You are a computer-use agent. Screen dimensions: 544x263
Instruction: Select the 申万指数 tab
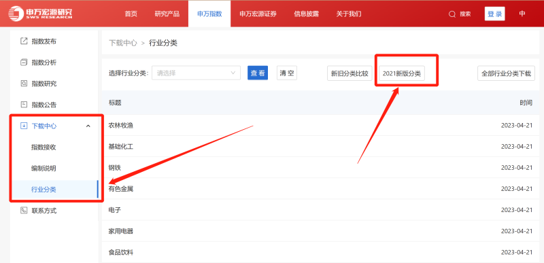click(209, 14)
